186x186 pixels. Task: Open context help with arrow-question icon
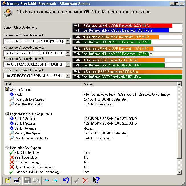point(96,180)
